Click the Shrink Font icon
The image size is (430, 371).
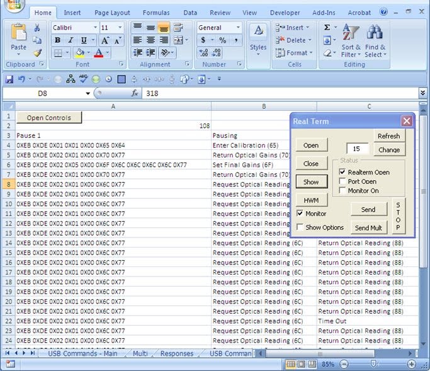click(118, 40)
